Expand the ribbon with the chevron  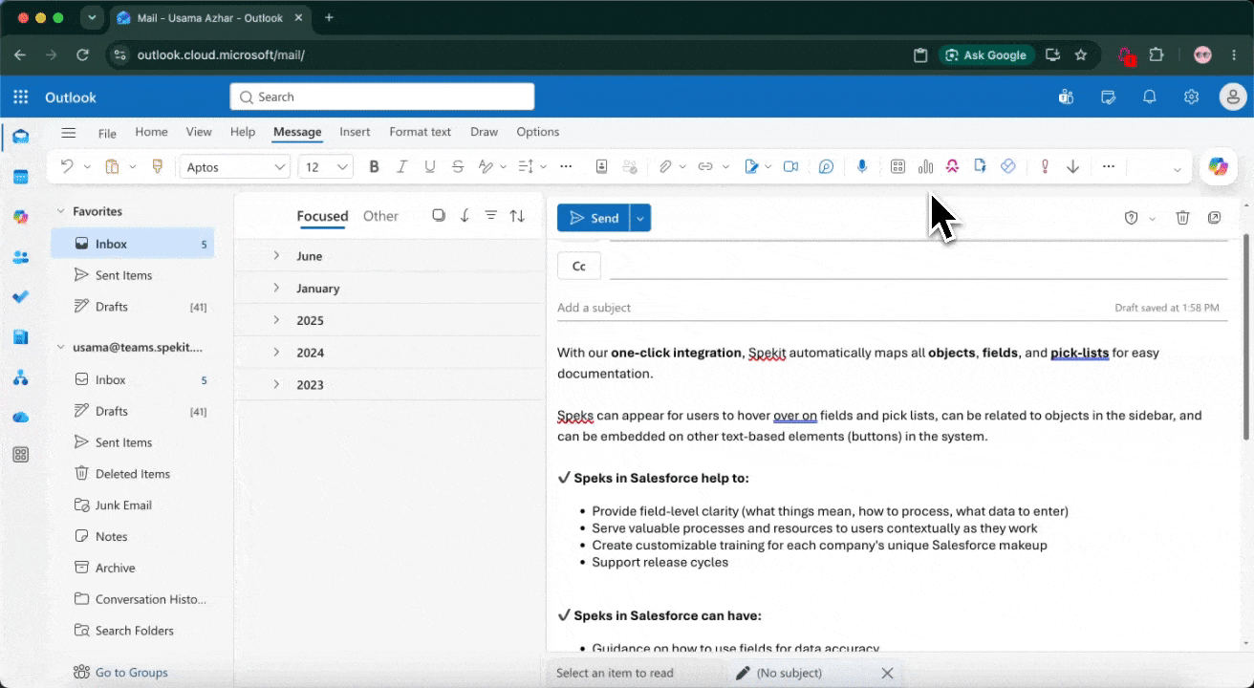click(x=1177, y=169)
